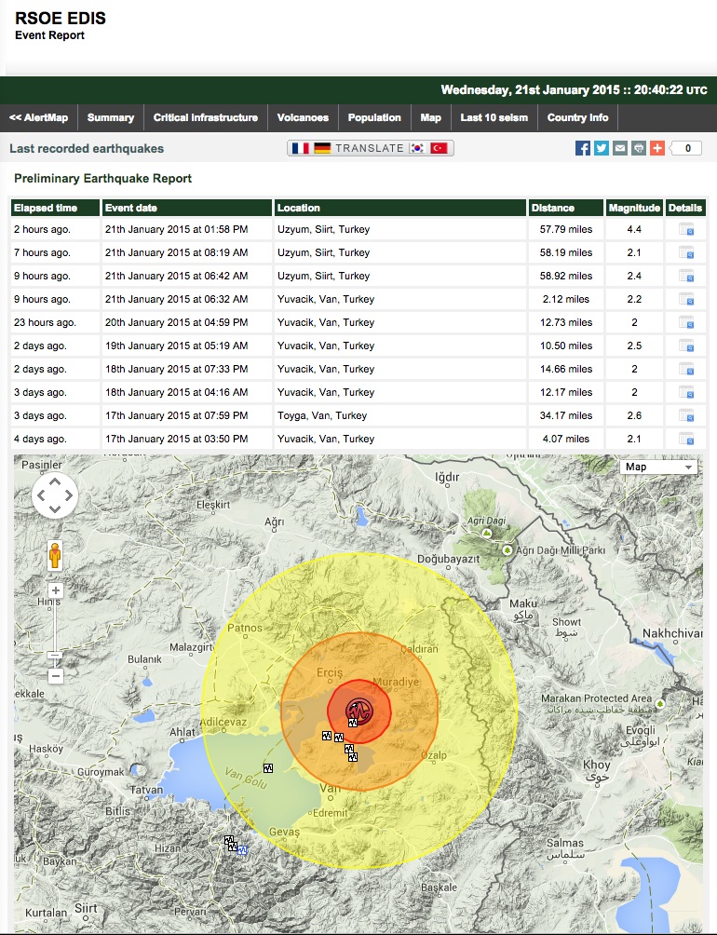Open Critical Infrastructure tab
The width and height of the screenshot is (717, 935).
click(x=206, y=117)
